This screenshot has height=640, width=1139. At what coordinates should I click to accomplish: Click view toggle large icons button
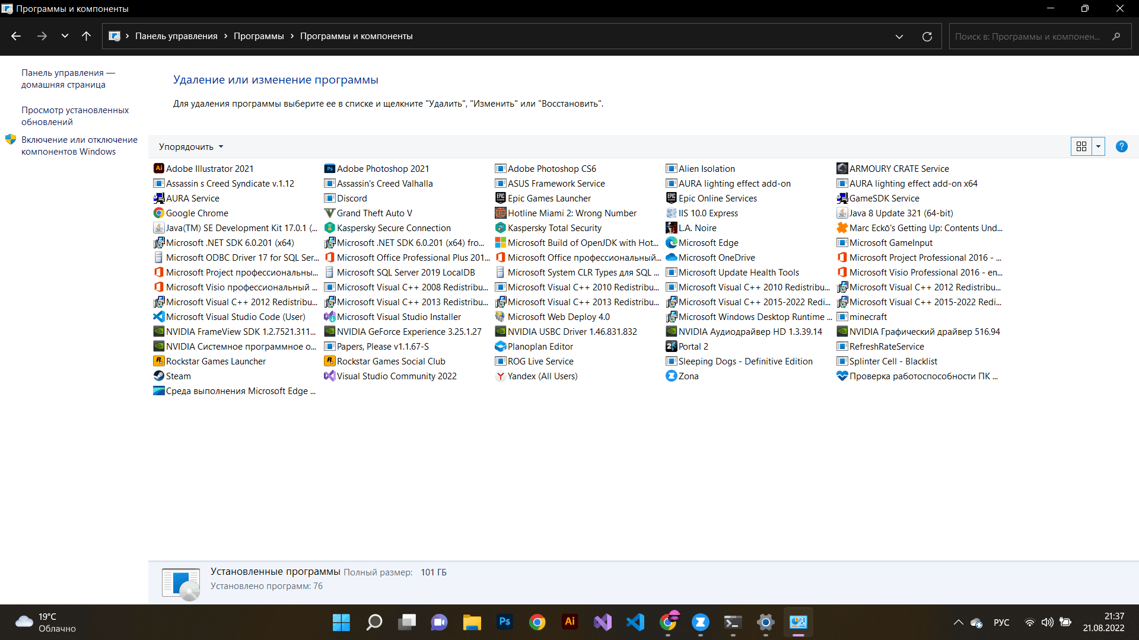1081,146
